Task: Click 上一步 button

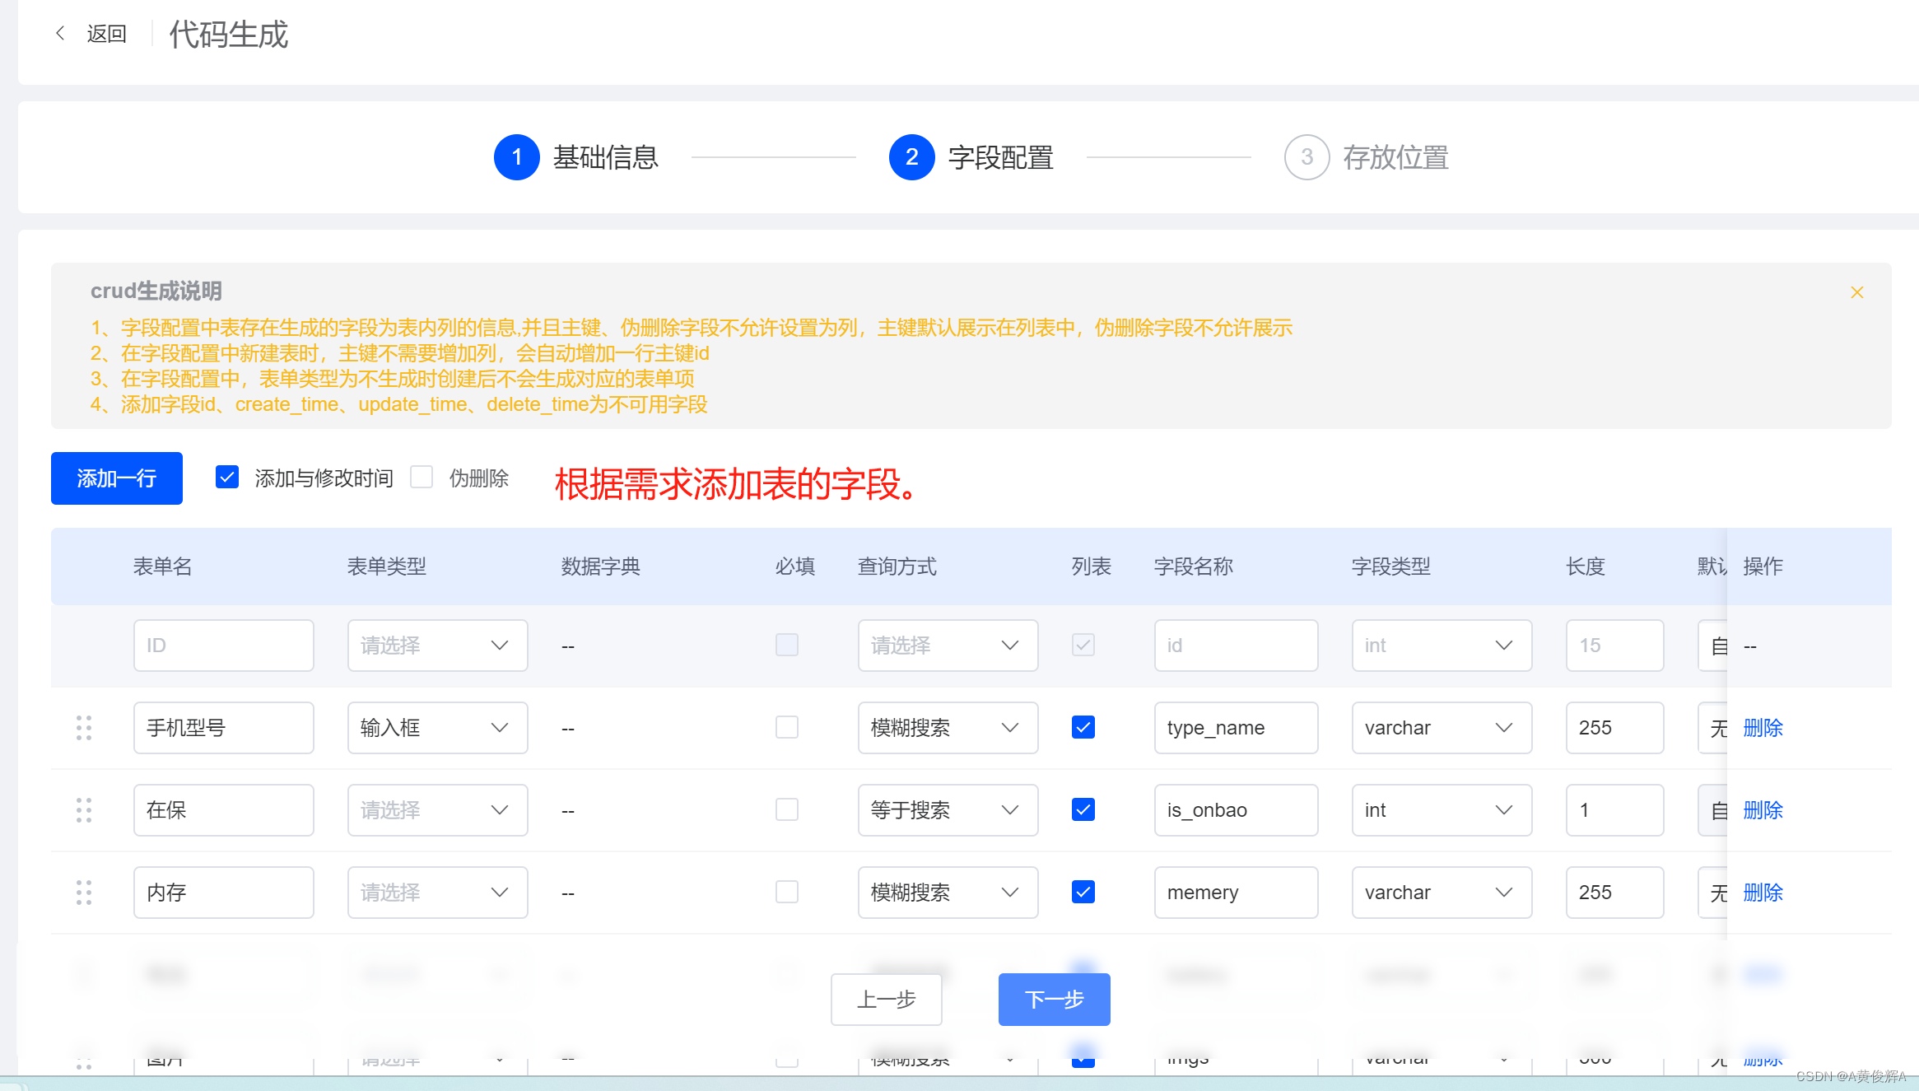Action: click(x=887, y=1000)
